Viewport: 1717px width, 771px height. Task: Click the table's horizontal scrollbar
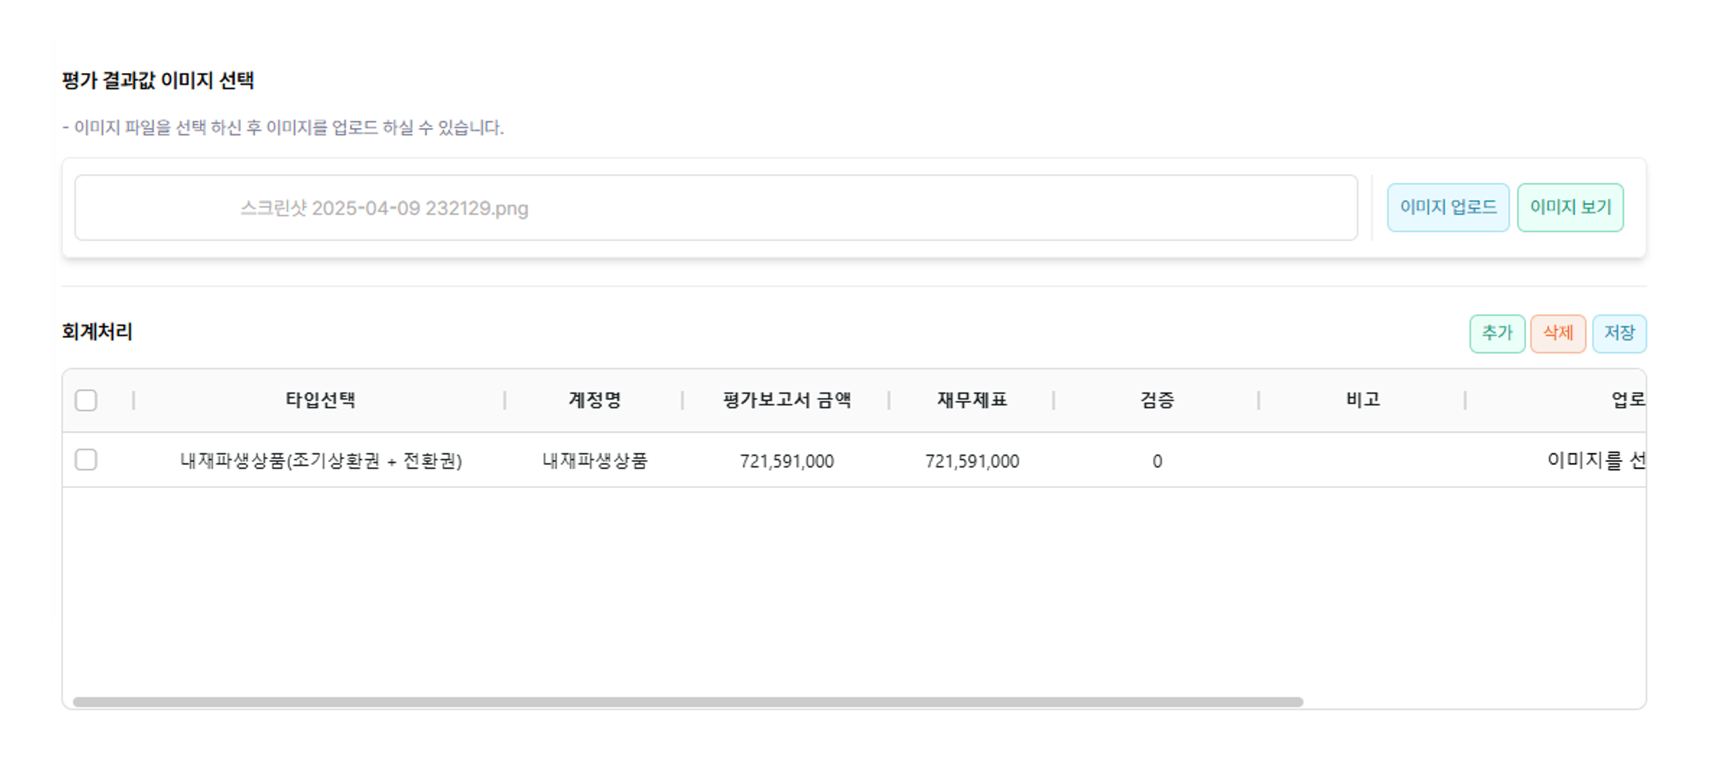tap(687, 701)
